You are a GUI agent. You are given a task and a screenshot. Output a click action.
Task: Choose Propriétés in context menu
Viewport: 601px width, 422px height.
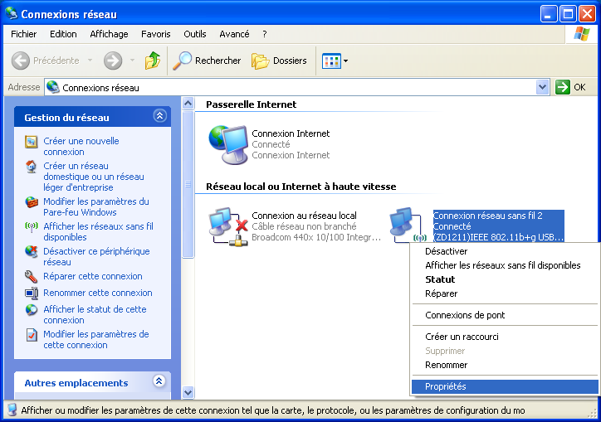(506, 386)
